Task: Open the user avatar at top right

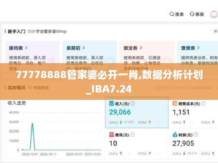Action: pyautogui.click(x=214, y=14)
